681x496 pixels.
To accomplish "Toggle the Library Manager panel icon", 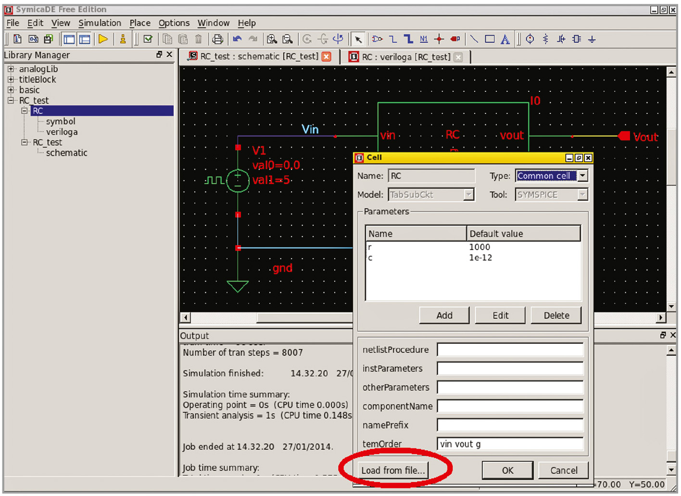I will pyautogui.click(x=69, y=39).
